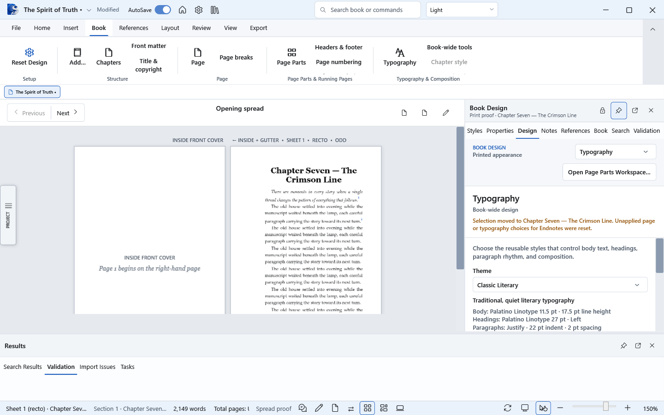Select the four-square grid spread view
This screenshot has height=415, width=664.
click(x=368, y=408)
